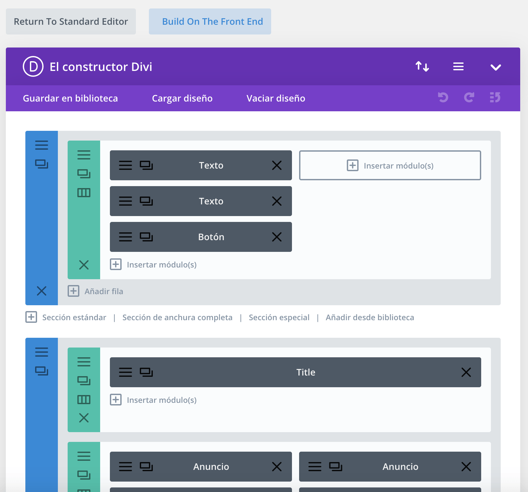Duplicate the first Texto module

(146, 165)
